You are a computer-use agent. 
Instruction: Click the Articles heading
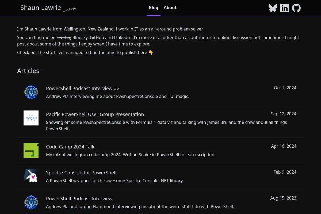coord(28,71)
